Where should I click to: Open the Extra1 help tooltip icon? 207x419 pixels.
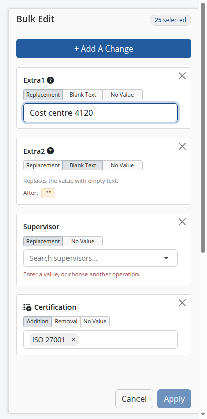click(x=50, y=80)
